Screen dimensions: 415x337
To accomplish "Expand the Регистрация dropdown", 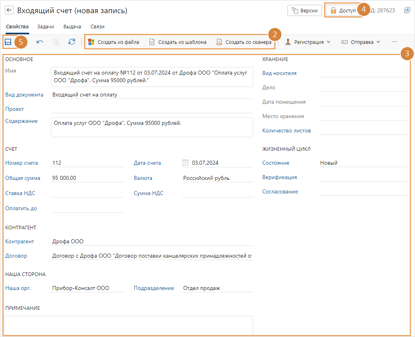I will point(308,42).
